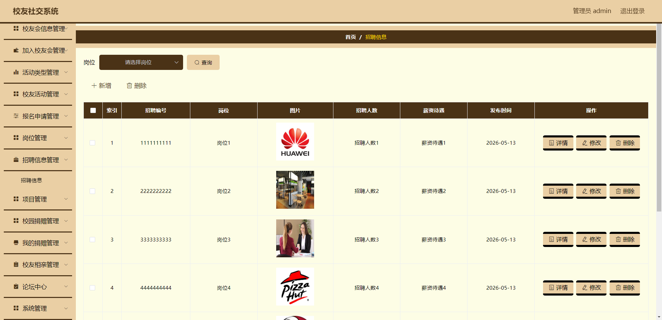Select the 校友会信息管理 grid icon in sidebar

click(x=16, y=29)
